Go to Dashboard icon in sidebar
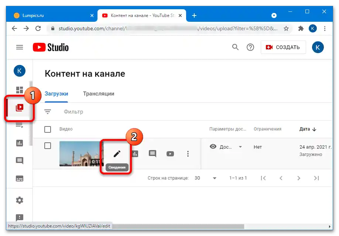 point(20,90)
